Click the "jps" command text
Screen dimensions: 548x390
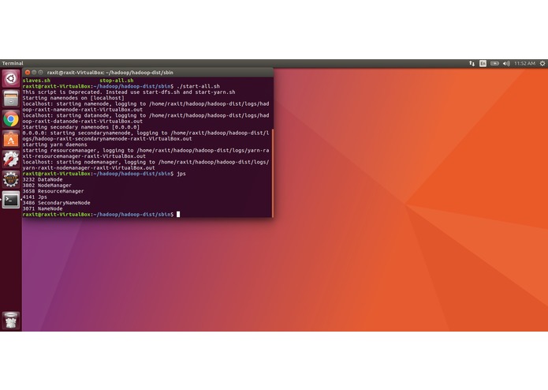coord(181,174)
